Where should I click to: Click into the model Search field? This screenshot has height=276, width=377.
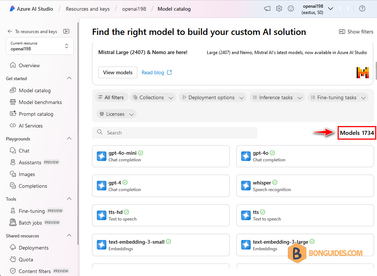pyautogui.click(x=175, y=132)
